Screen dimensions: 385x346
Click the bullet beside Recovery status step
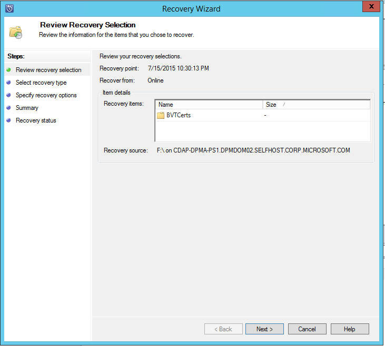pyautogui.click(x=8, y=120)
